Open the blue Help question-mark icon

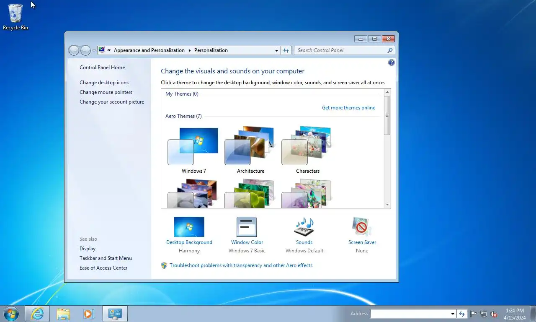point(392,62)
